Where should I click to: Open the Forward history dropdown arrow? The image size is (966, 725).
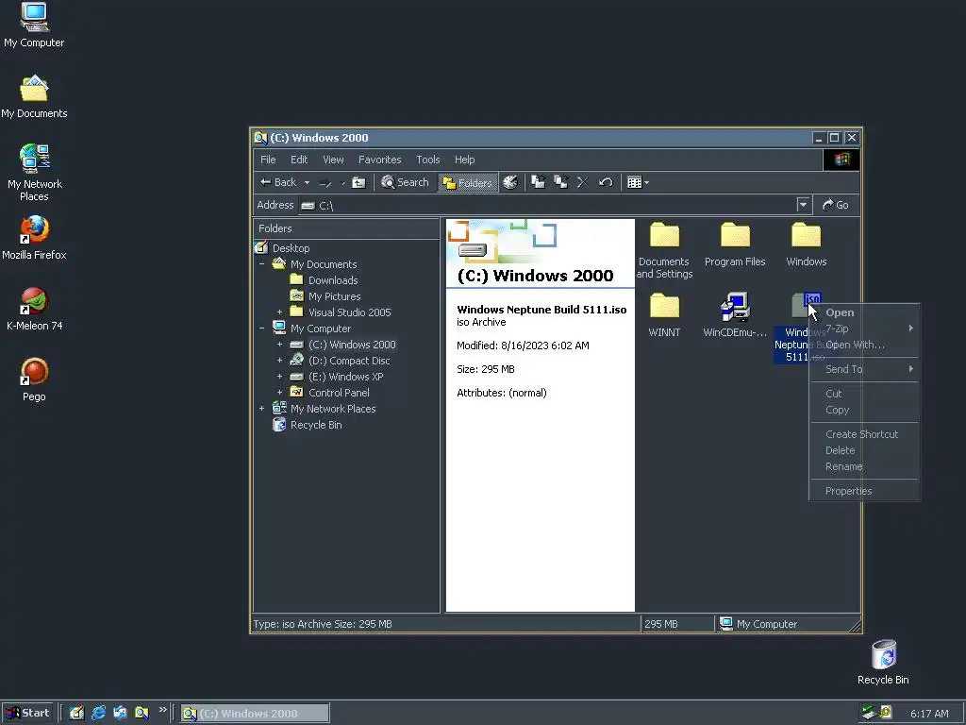(x=343, y=182)
